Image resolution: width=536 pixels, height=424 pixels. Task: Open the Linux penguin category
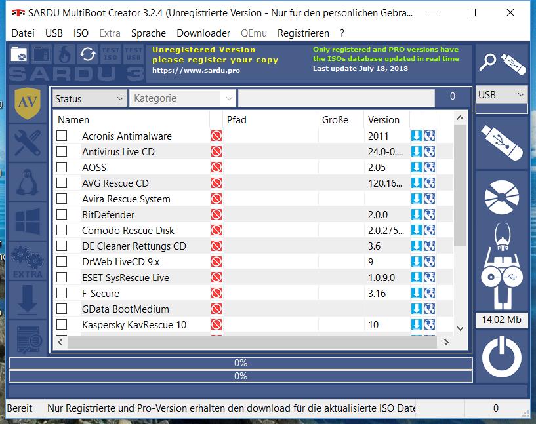tap(28, 182)
